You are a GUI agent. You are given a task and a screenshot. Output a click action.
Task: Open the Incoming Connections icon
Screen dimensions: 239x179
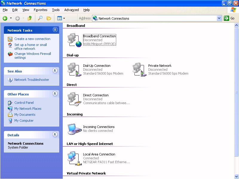click(x=74, y=128)
